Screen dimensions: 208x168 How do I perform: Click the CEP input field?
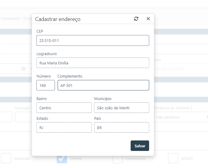click(92, 40)
